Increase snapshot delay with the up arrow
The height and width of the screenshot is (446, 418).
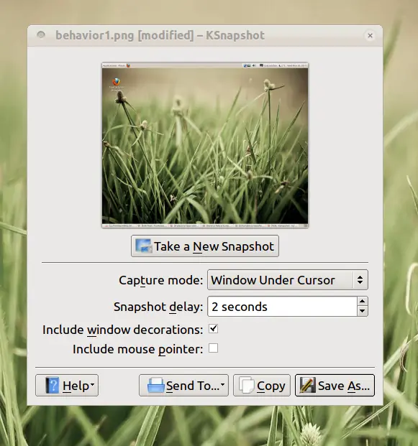[x=363, y=301]
